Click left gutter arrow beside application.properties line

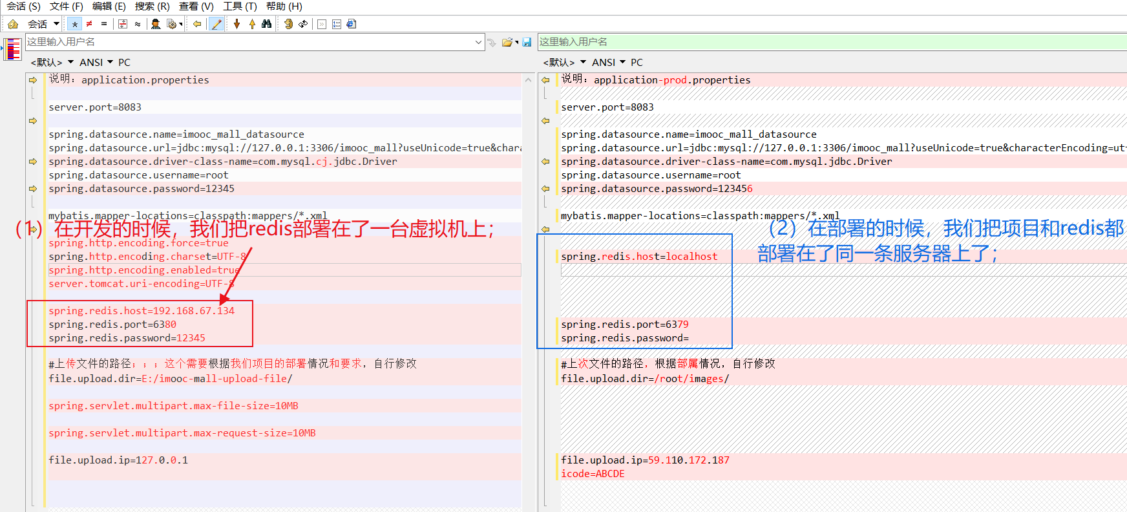33,80
